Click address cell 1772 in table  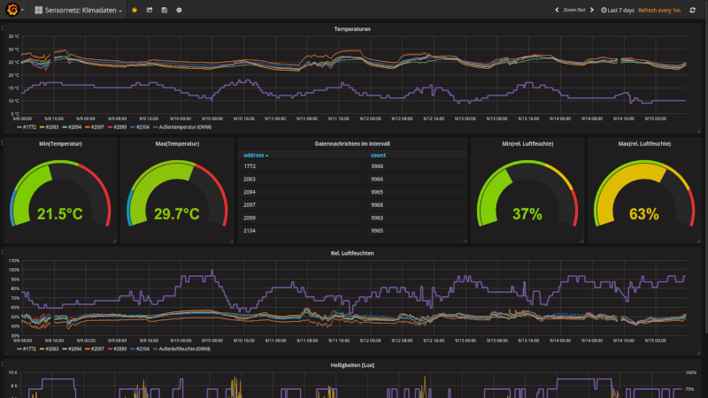click(x=250, y=166)
